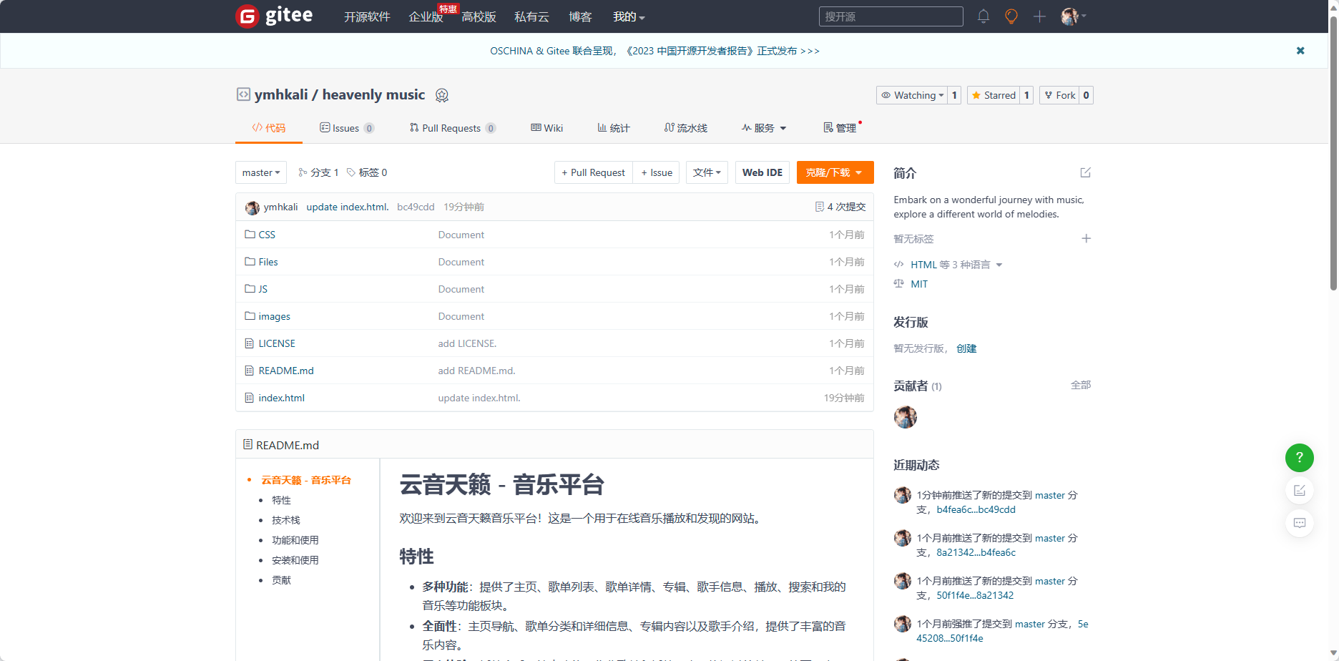
Task: Open the 流水线 tab
Action: (x=685, y=128)
